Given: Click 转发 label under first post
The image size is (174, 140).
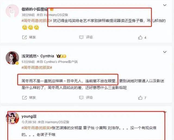Looking at the screenshot, I should coord(32,37).
